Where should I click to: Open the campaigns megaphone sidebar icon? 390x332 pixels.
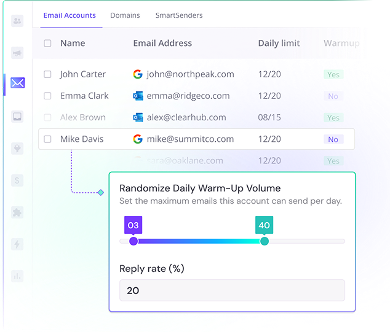click(17, 53)
